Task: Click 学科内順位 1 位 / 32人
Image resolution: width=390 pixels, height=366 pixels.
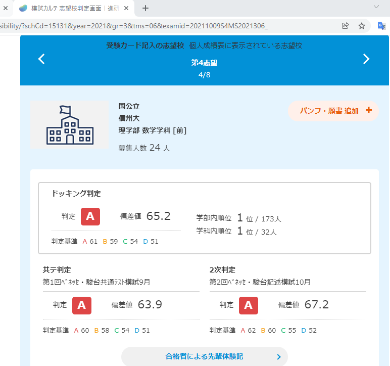Action: click(236, 231)
